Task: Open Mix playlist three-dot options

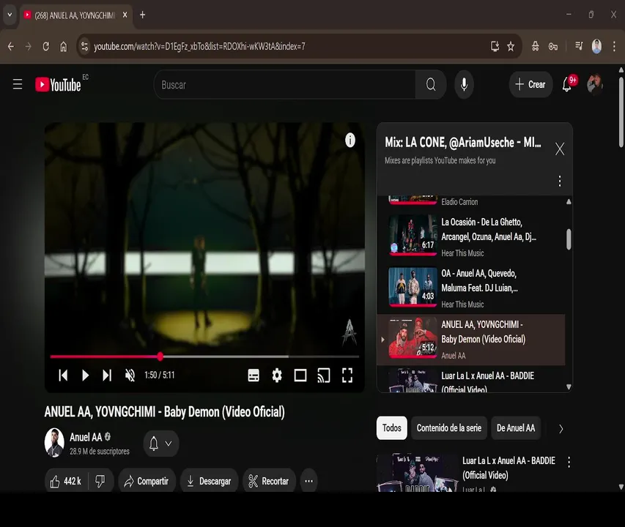Action: coord(560,181)
